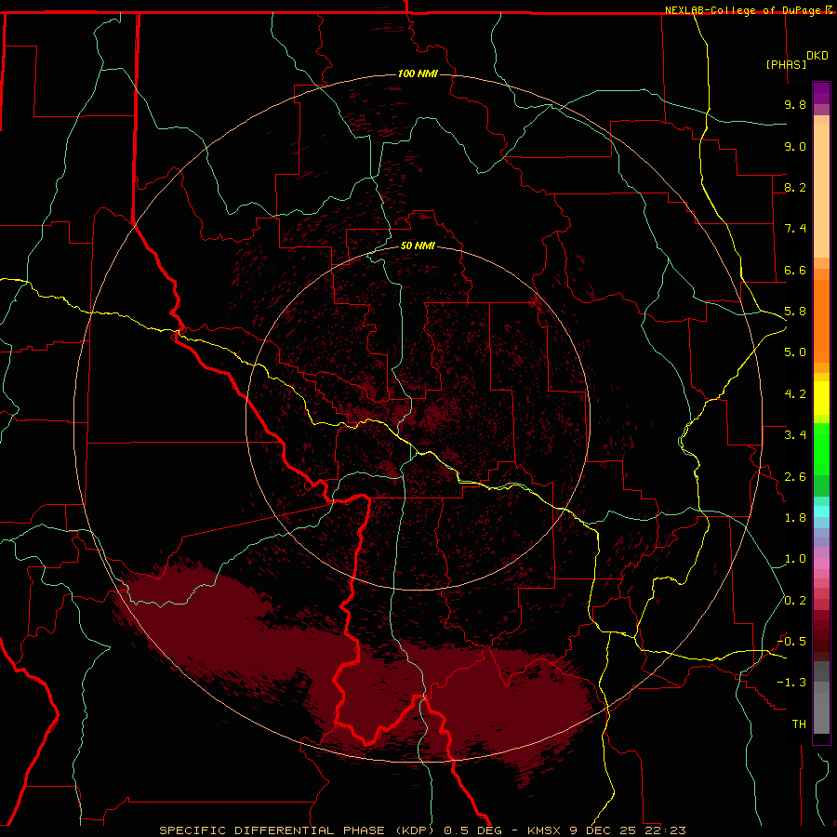Select the 100 NMI range ring label
Viewport: 837px width, 837px height.
(418, 73)
